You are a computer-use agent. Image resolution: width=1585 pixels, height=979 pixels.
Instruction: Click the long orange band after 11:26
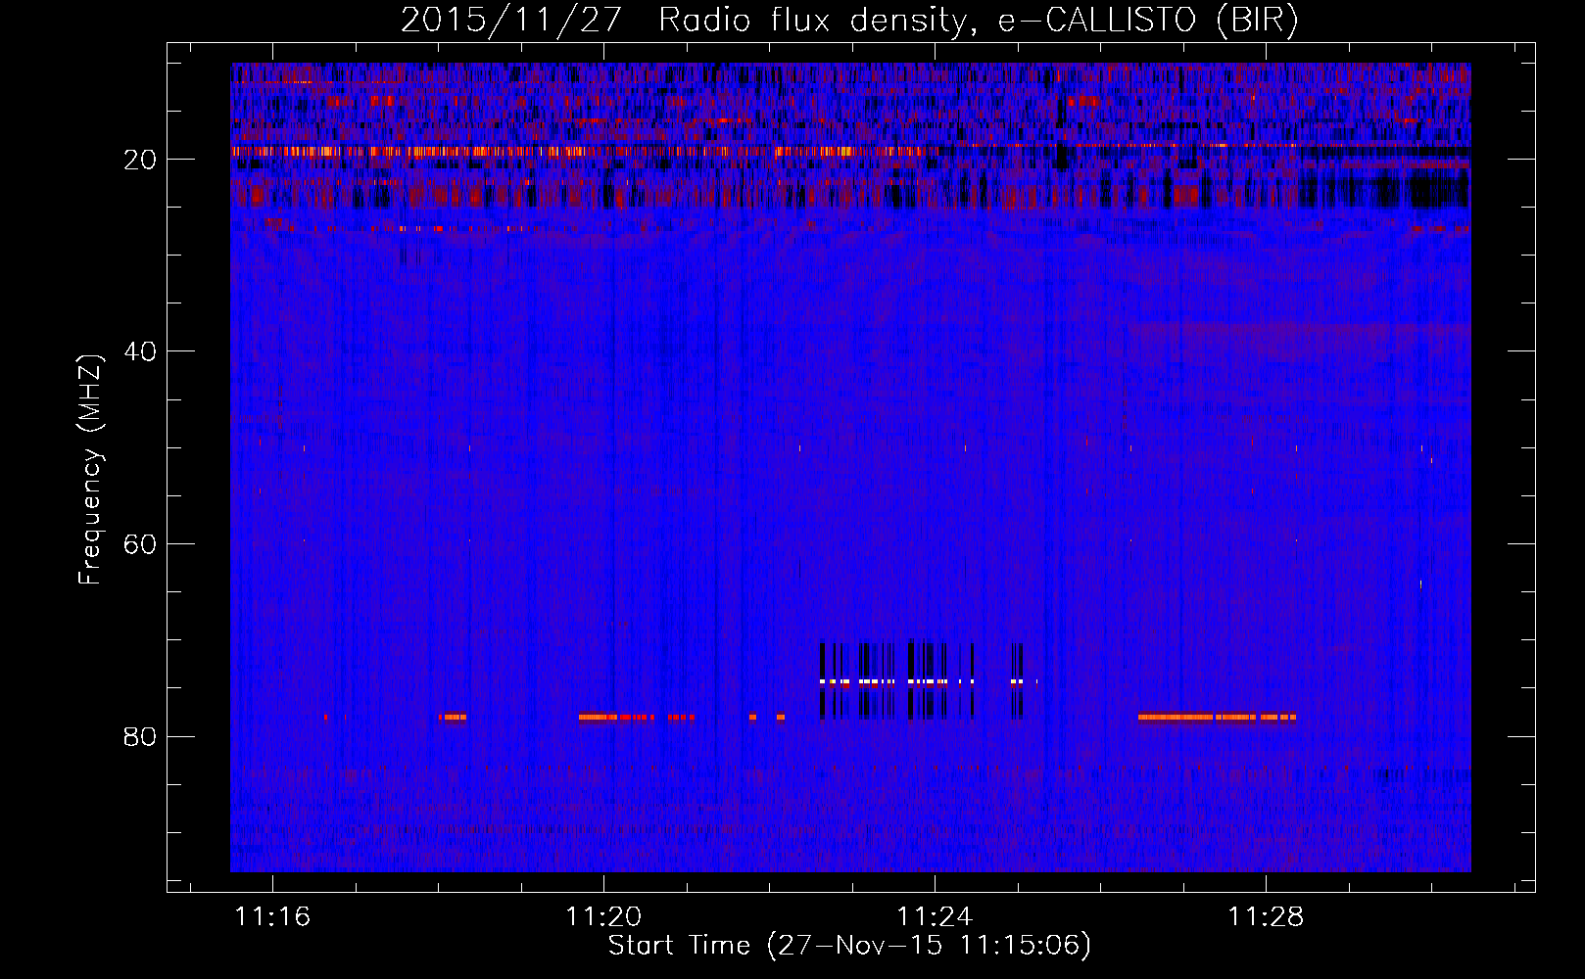(1217, 717)
